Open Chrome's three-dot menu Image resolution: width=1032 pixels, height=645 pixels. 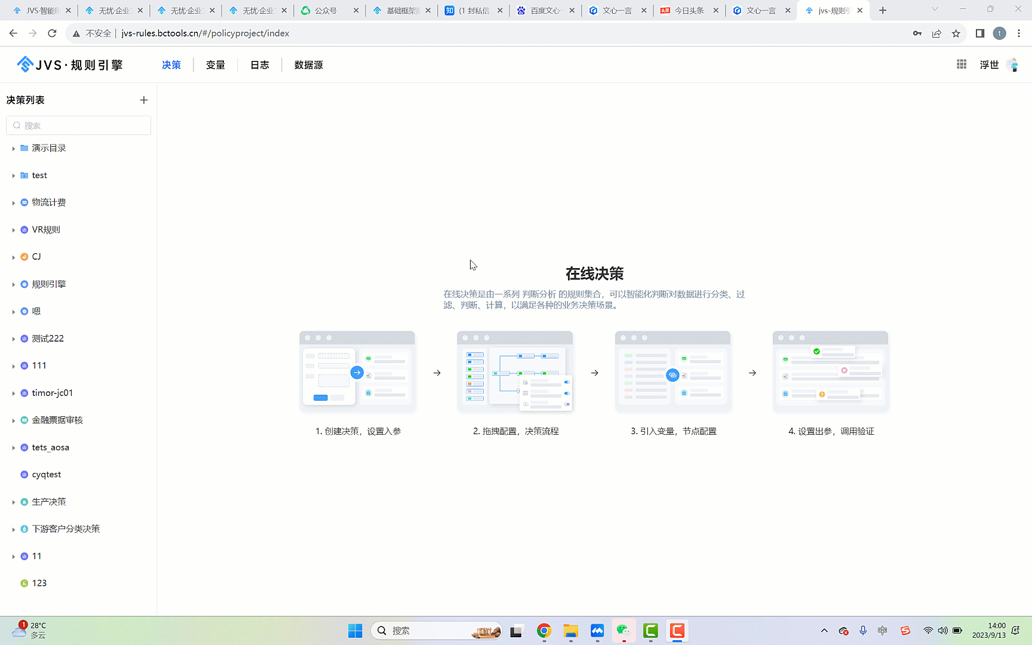point(1019,33)
